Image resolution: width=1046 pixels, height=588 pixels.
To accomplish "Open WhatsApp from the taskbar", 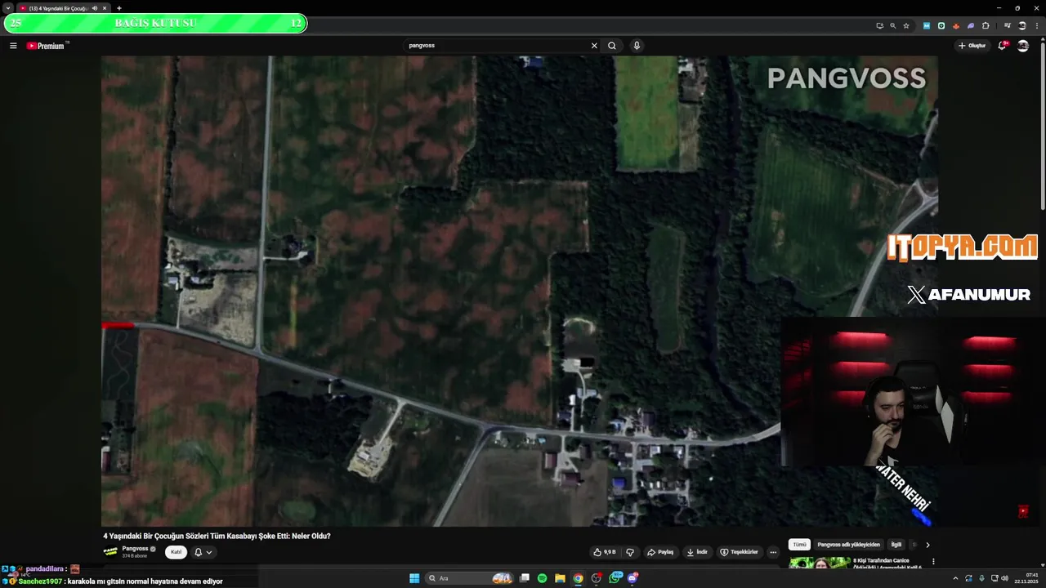I will 615,578.
